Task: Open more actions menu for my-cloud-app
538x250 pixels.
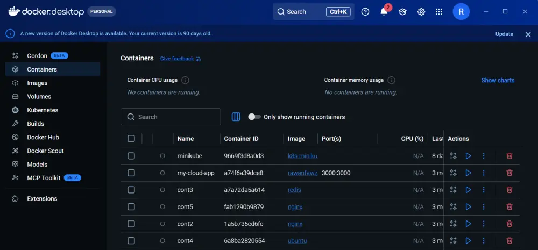Action: click(484, 173)
